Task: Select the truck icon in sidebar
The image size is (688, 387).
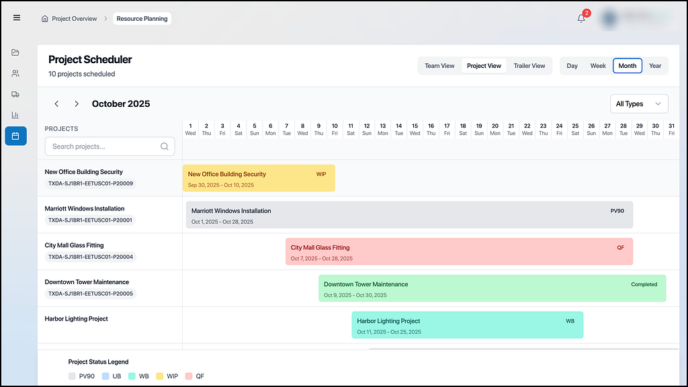Action: [15, 94]
